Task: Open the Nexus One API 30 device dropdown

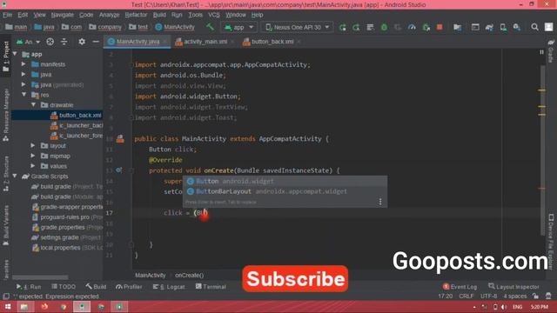Action: [x=297, y=27]
